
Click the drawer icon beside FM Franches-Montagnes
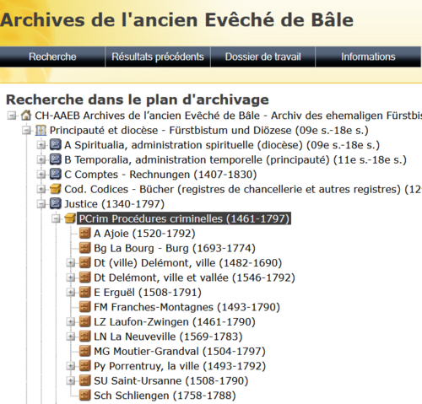(x=85, y=307)
